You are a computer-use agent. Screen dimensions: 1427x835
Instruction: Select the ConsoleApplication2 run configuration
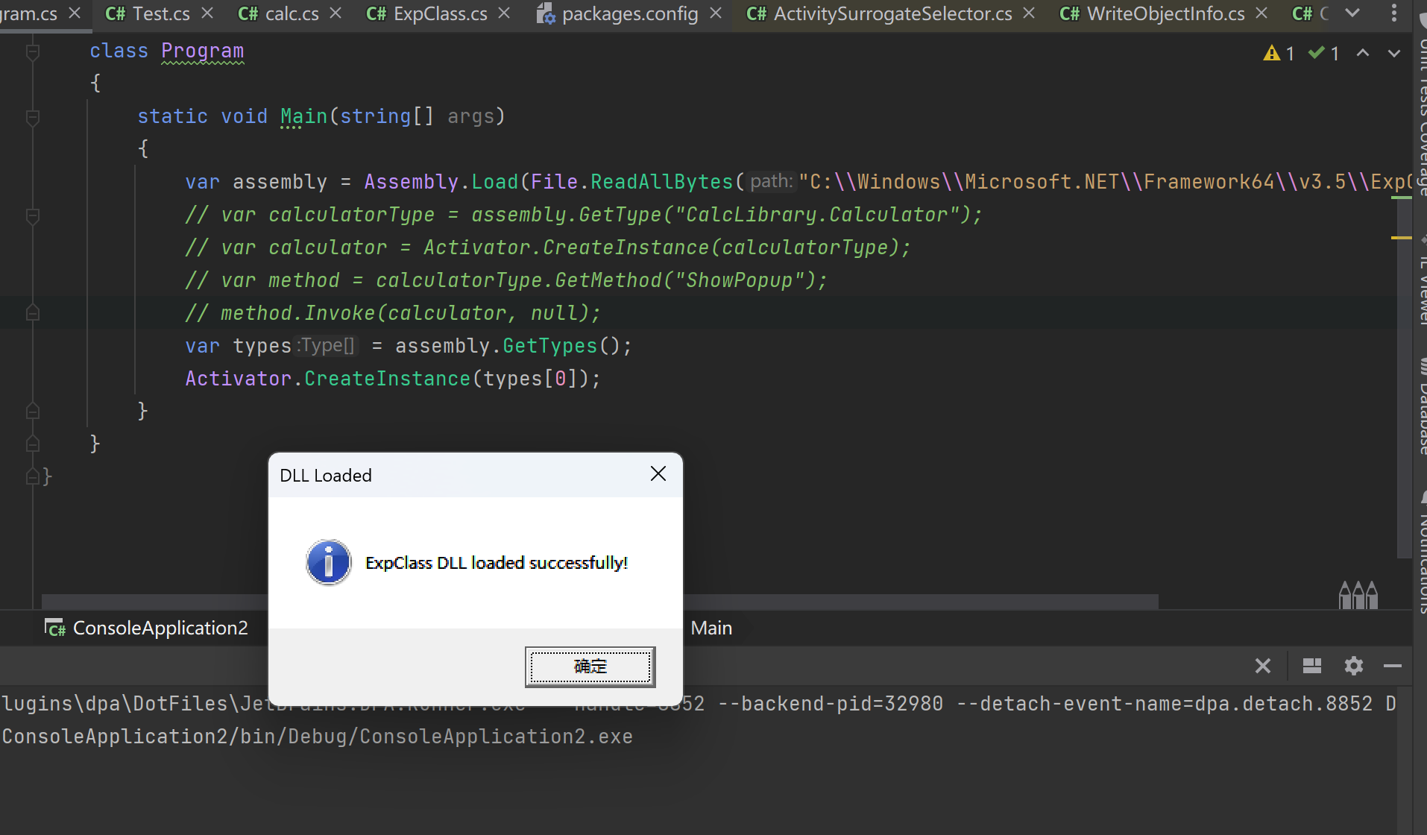pos(160,627)
